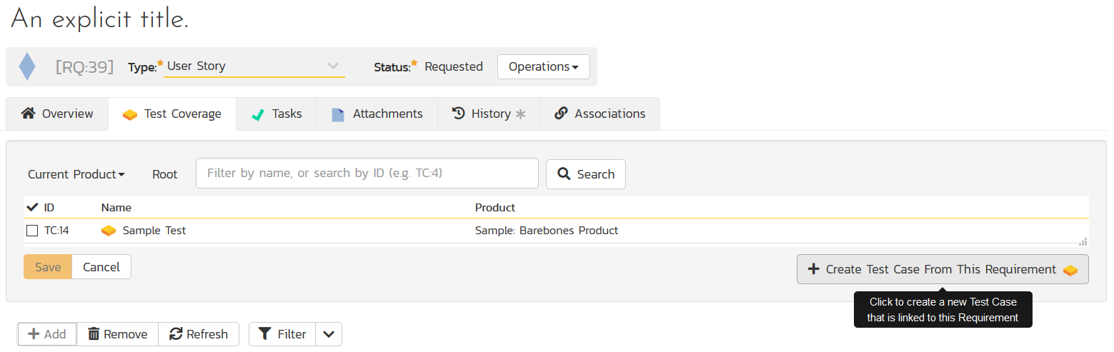
Task: Click the check mark icon in the ID header
Action: pyautogui.click(x=32, y=208)
